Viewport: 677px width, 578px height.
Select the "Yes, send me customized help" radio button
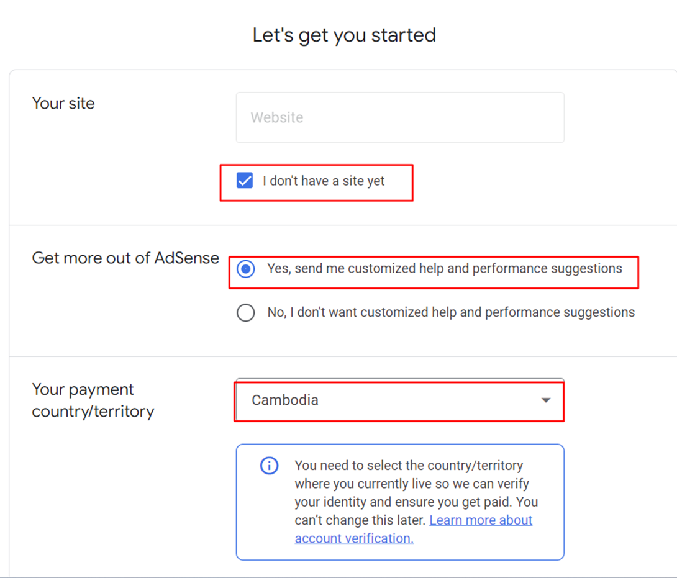[246, 269]
